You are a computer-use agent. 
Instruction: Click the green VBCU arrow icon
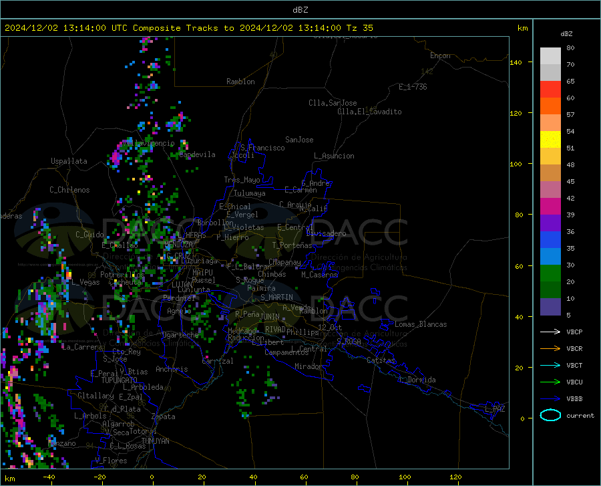coord(550,382)
